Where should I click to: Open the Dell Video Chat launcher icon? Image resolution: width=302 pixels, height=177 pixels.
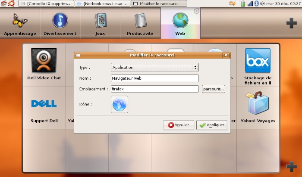pyautogui.click(x=44, y=60)
